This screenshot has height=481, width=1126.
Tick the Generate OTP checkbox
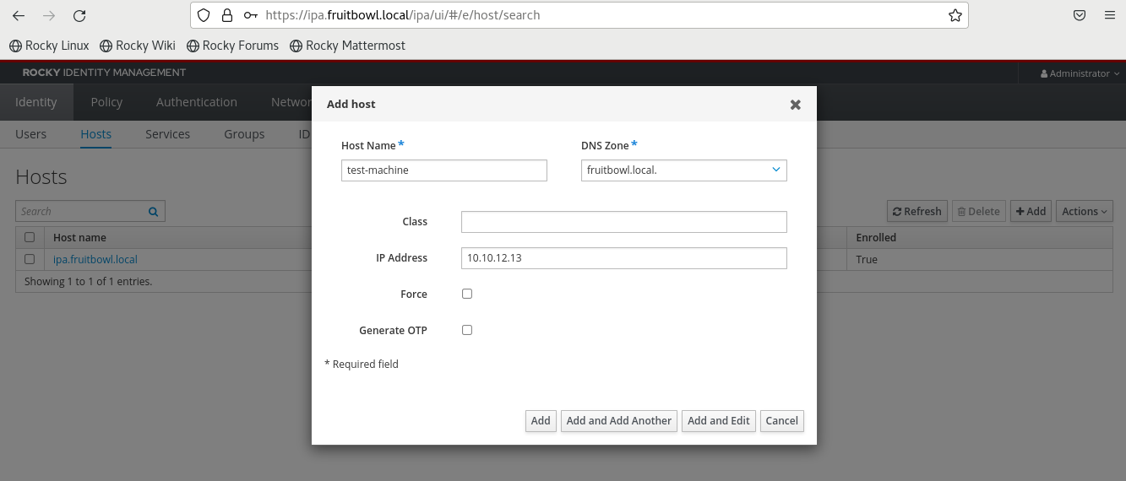(x=467, y=330)
